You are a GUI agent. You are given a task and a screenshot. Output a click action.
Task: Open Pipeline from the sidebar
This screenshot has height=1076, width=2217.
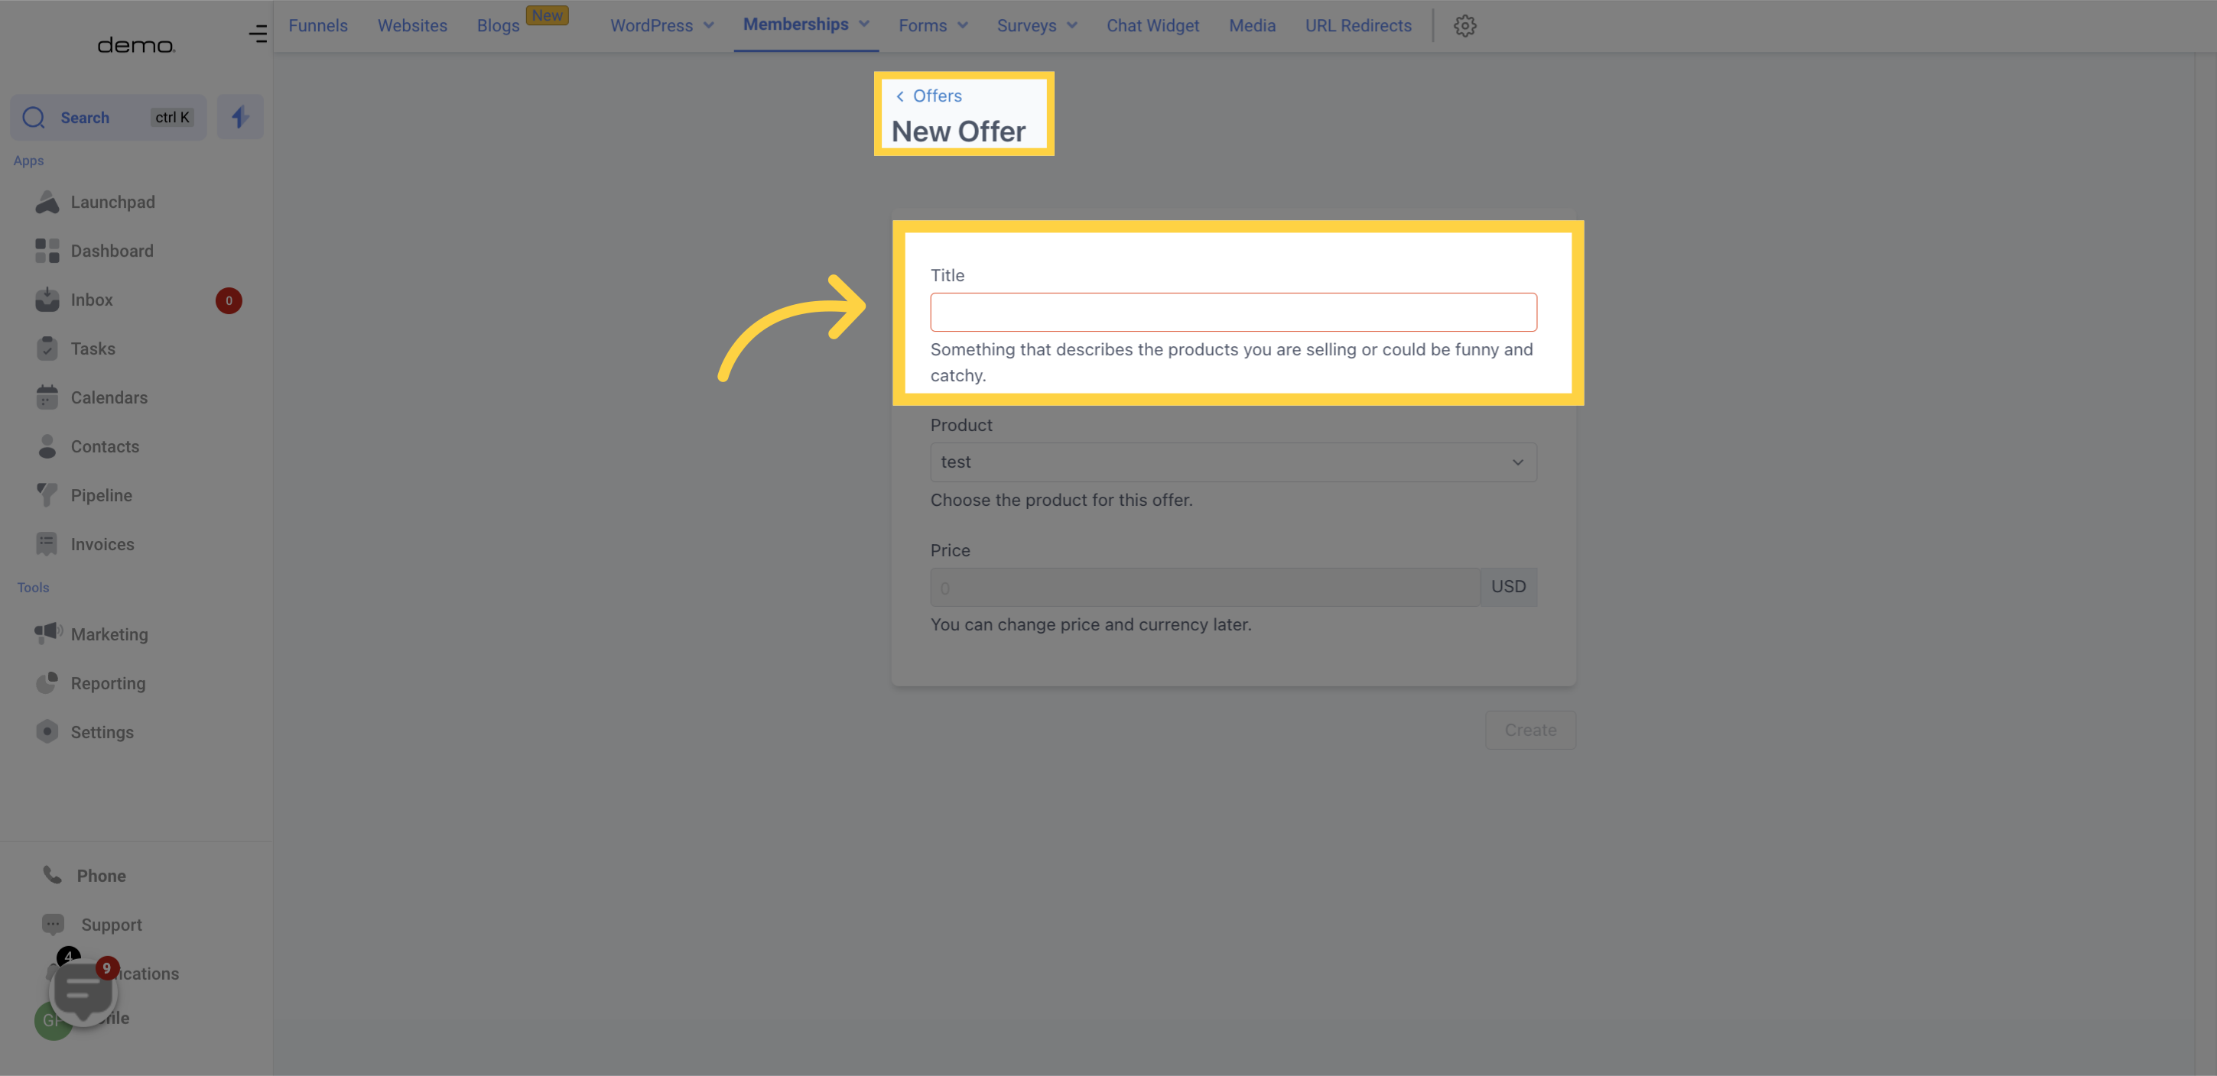102,495
